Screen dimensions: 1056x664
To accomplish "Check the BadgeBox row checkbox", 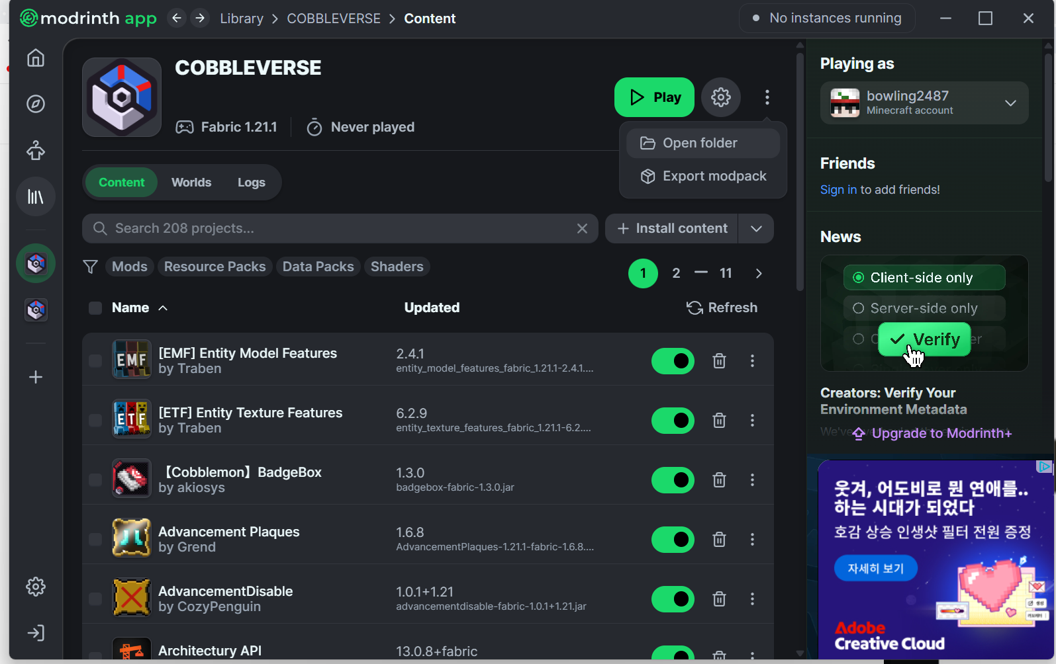I will tap(95, 479).
